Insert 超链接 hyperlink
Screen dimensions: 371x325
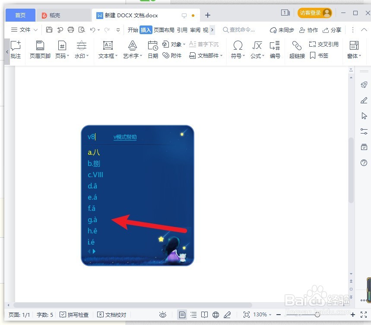pyautogui.click(x=297, y=49)
